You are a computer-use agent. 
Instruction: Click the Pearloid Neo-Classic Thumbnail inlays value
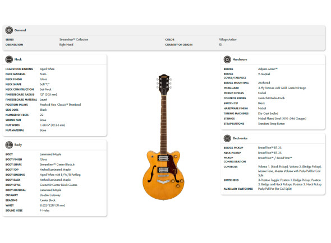click(61, 105)
